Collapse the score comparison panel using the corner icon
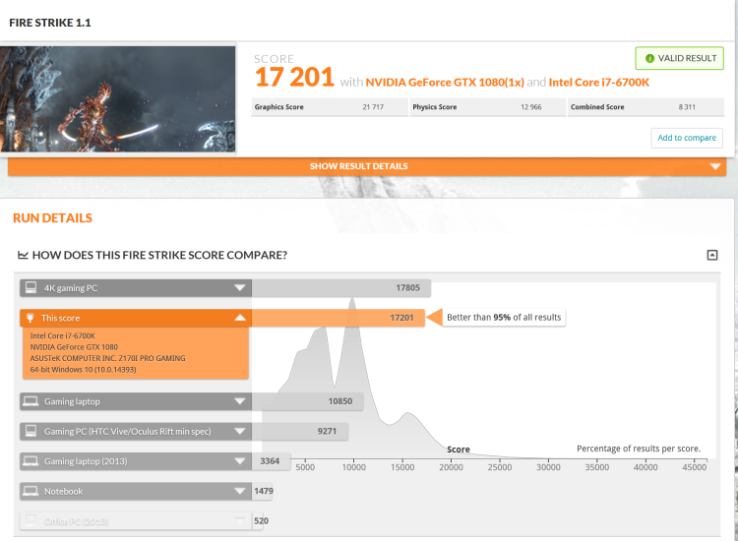 click(712, 255)
